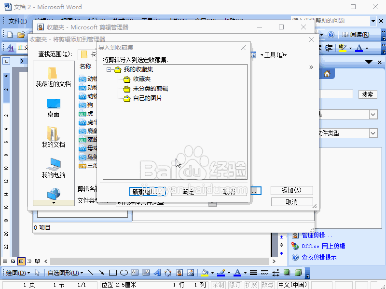The width and height of the screenshot is (386, 289).
Task: Select 未分类的剪辑 collection
Action: point(151,89)
